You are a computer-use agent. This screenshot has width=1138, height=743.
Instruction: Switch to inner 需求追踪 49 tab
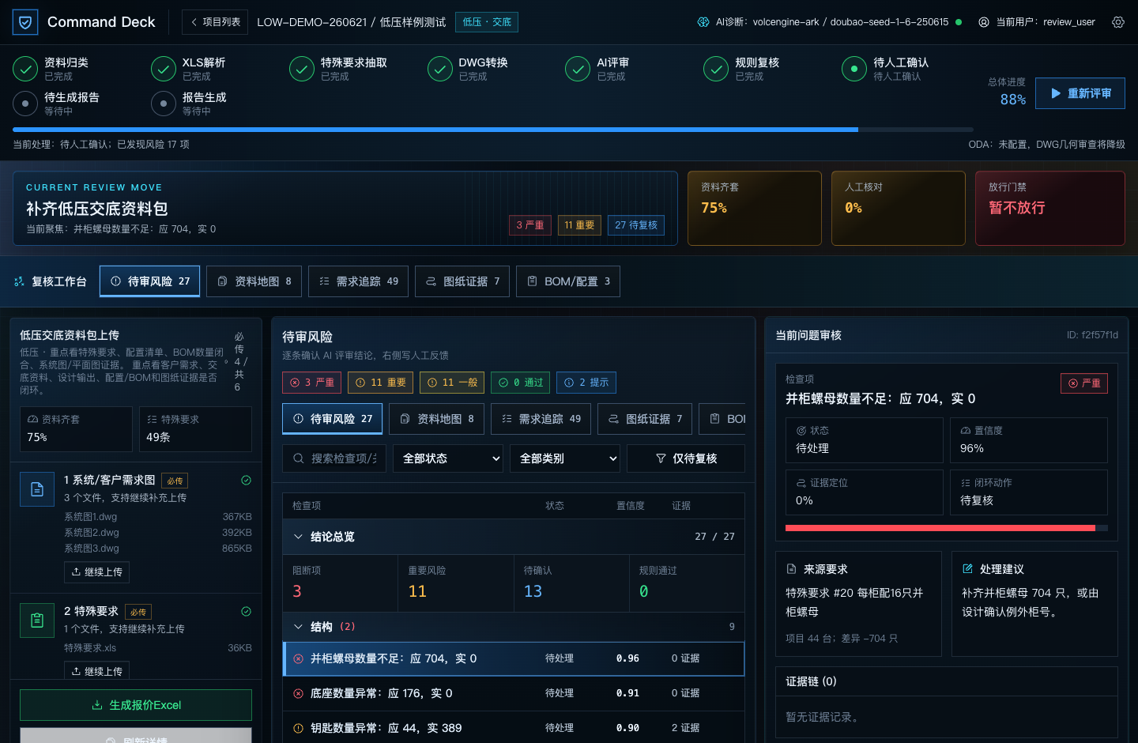coord(541,419)
